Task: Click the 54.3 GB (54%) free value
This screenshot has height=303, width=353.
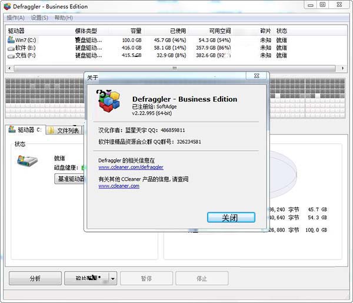Action: pyautogui.click(x=215, y=41)
